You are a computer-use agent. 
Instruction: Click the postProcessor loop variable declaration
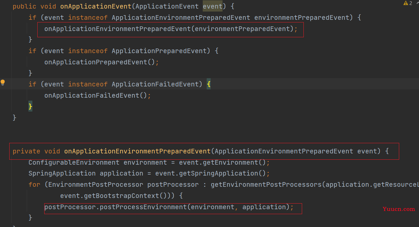click(173, 184)
